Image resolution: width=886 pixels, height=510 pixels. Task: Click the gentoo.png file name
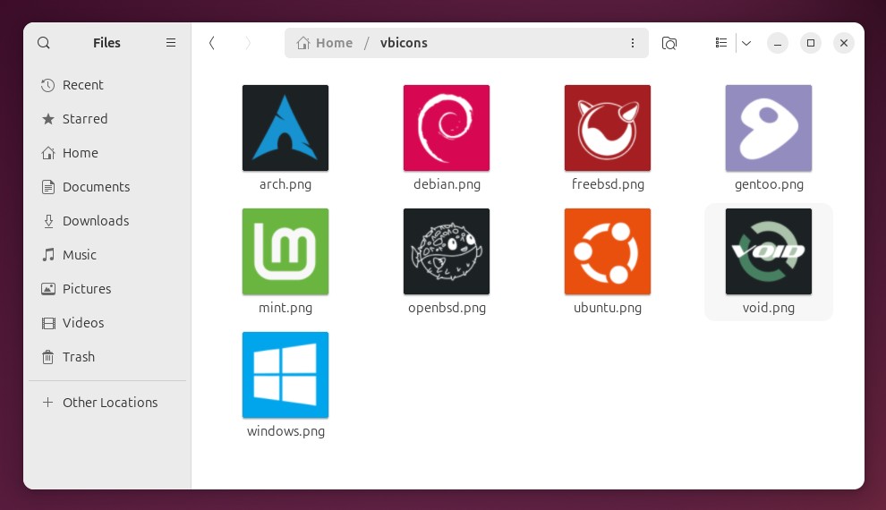coord(769,184)
